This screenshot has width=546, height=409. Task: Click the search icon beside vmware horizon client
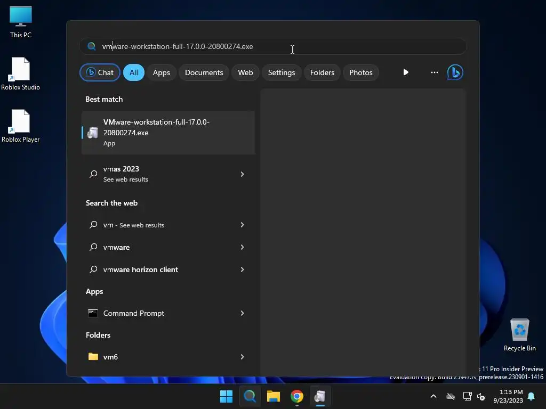point(93,269)
